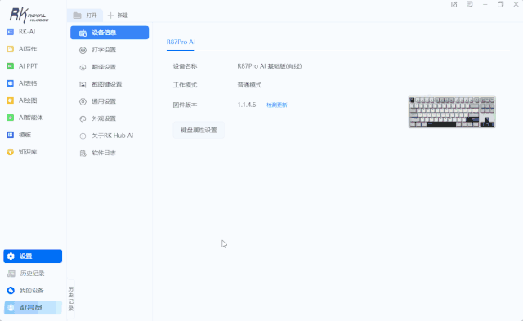Open the RK-AI section in the sidebar

point(21,32)
